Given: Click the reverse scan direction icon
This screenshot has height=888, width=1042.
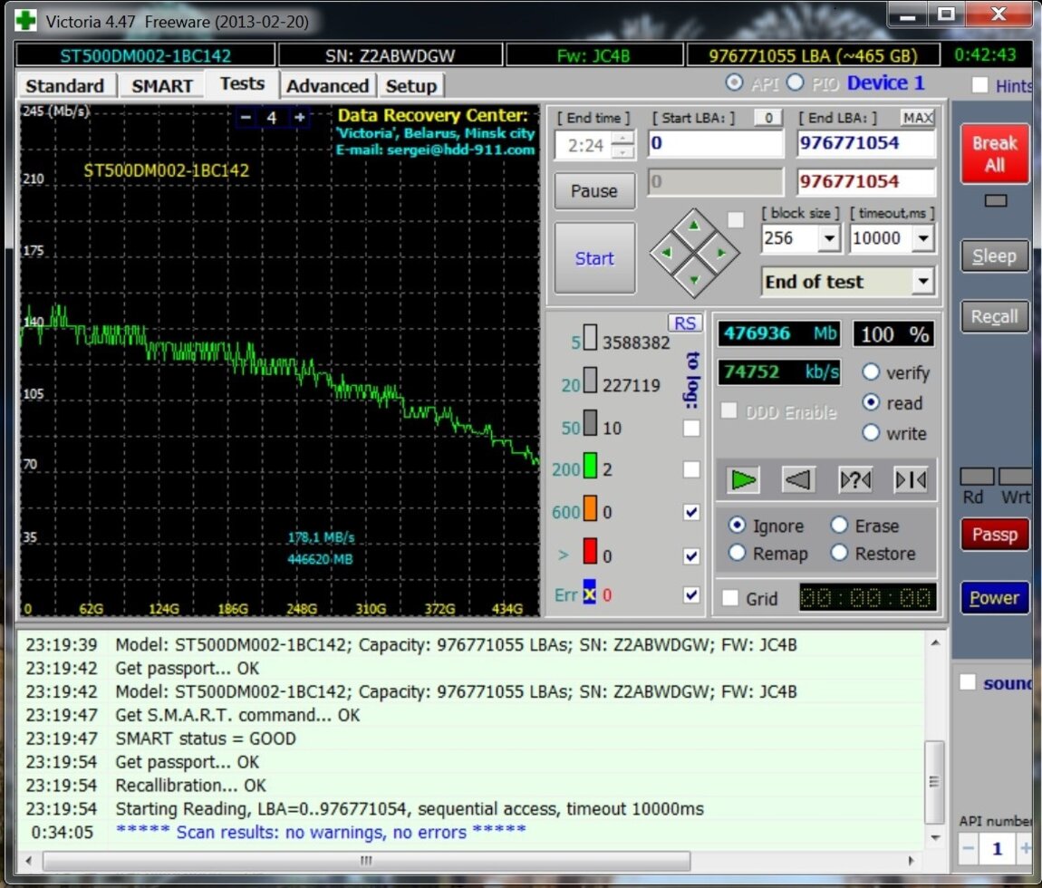Looking at the screenshot, I should pyautogui.click(x=798, y=480).
